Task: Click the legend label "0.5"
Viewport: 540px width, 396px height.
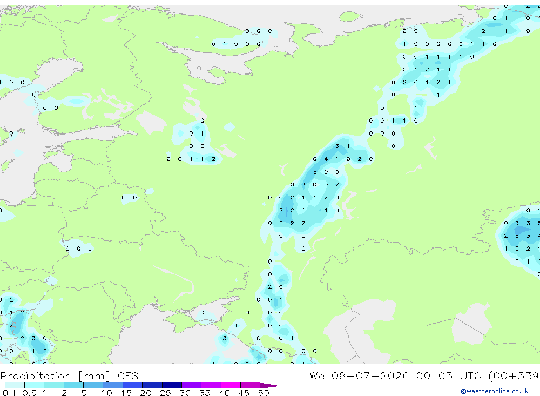Action: click(29, 393)
